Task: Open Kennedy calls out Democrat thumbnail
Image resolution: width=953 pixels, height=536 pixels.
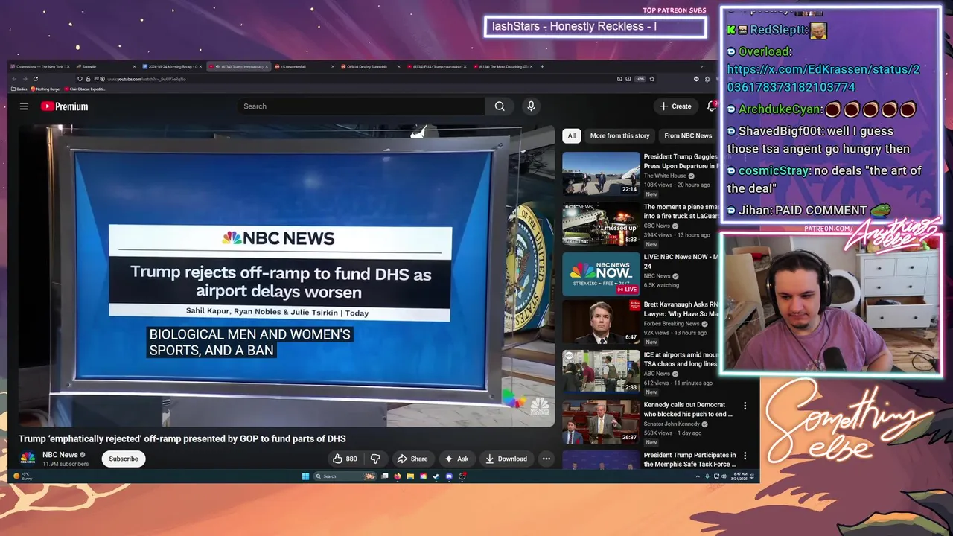Action: coord(601,422)
